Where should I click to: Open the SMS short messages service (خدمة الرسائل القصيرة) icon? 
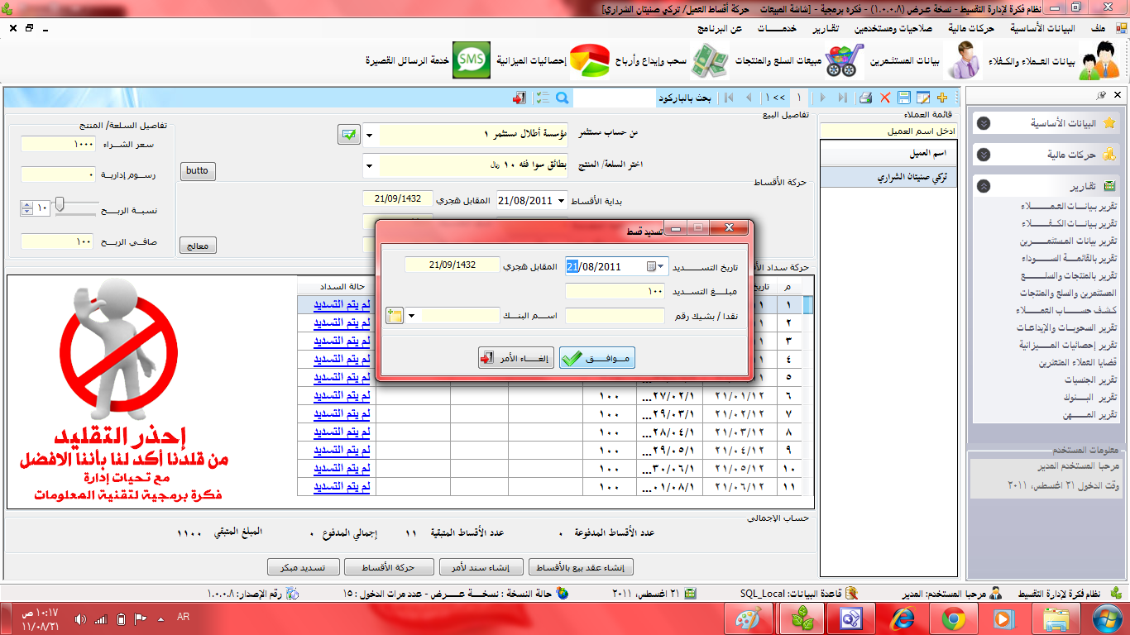[x=472, y=60]
